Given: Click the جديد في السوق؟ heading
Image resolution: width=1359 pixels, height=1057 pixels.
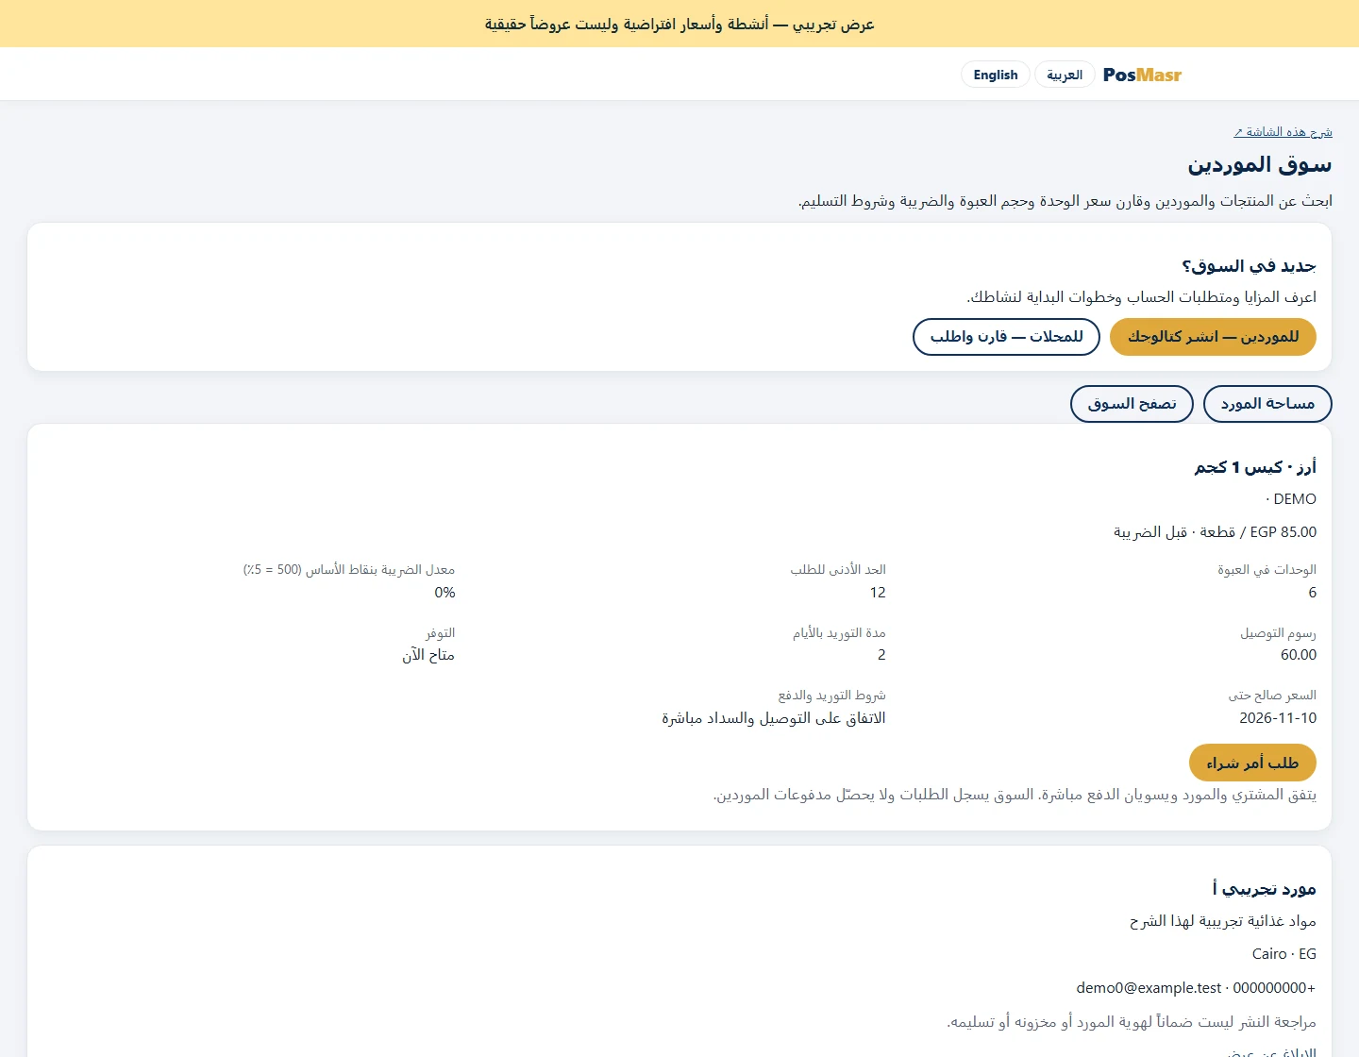Looking at the screenshot, I should coord(1249,266).
